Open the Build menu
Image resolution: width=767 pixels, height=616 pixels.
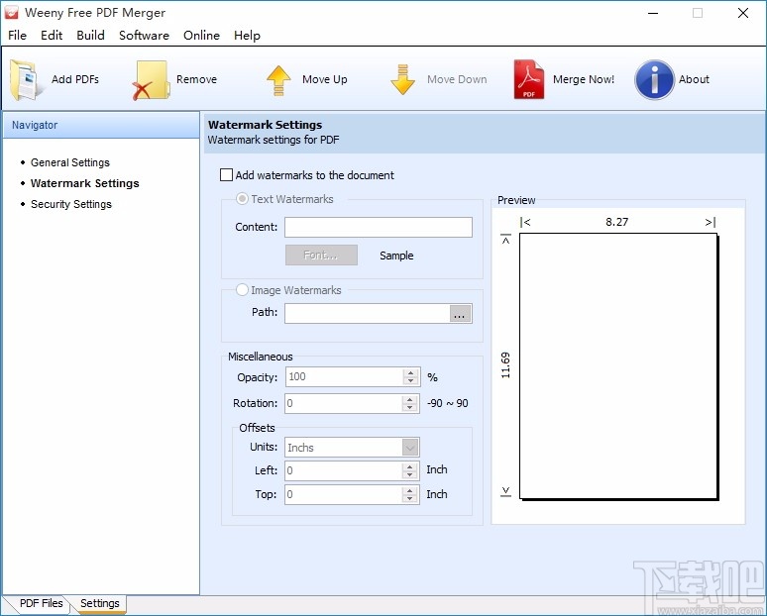(x=90, y=36)
